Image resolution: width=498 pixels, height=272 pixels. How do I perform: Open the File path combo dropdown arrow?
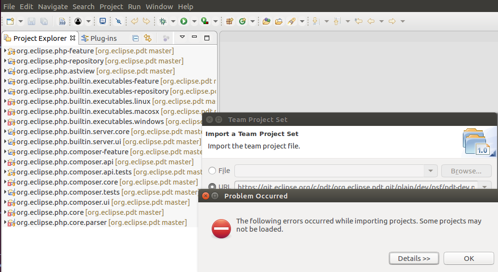[x=430, y=171]
